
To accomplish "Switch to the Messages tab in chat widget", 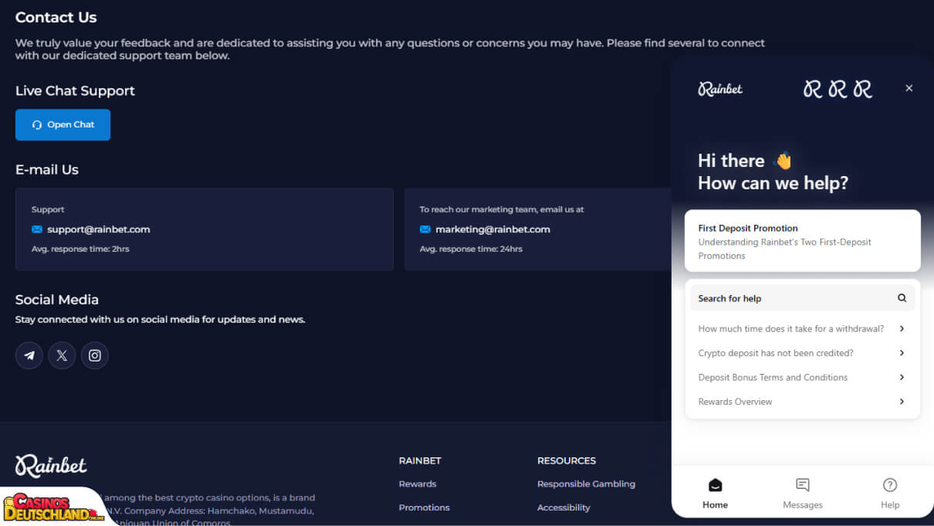I will (x=803, y=493).
